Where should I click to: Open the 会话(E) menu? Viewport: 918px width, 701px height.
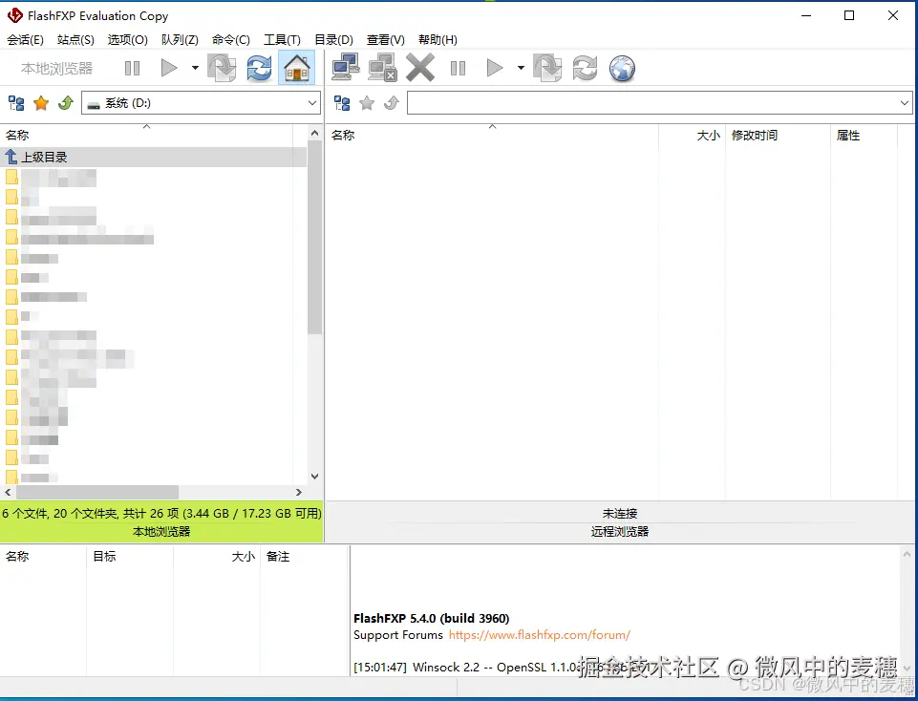click(25, 40)
